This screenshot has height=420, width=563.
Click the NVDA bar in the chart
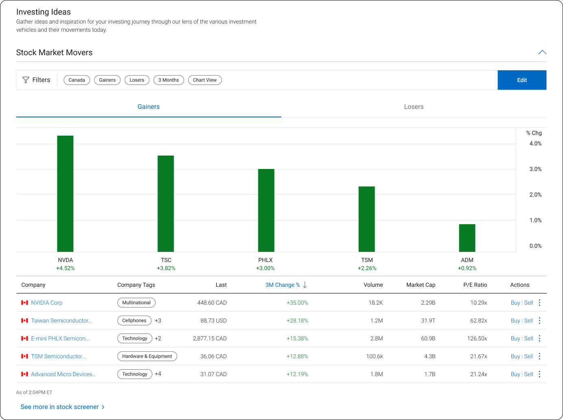pyautogui.click(x=65, y=194)
